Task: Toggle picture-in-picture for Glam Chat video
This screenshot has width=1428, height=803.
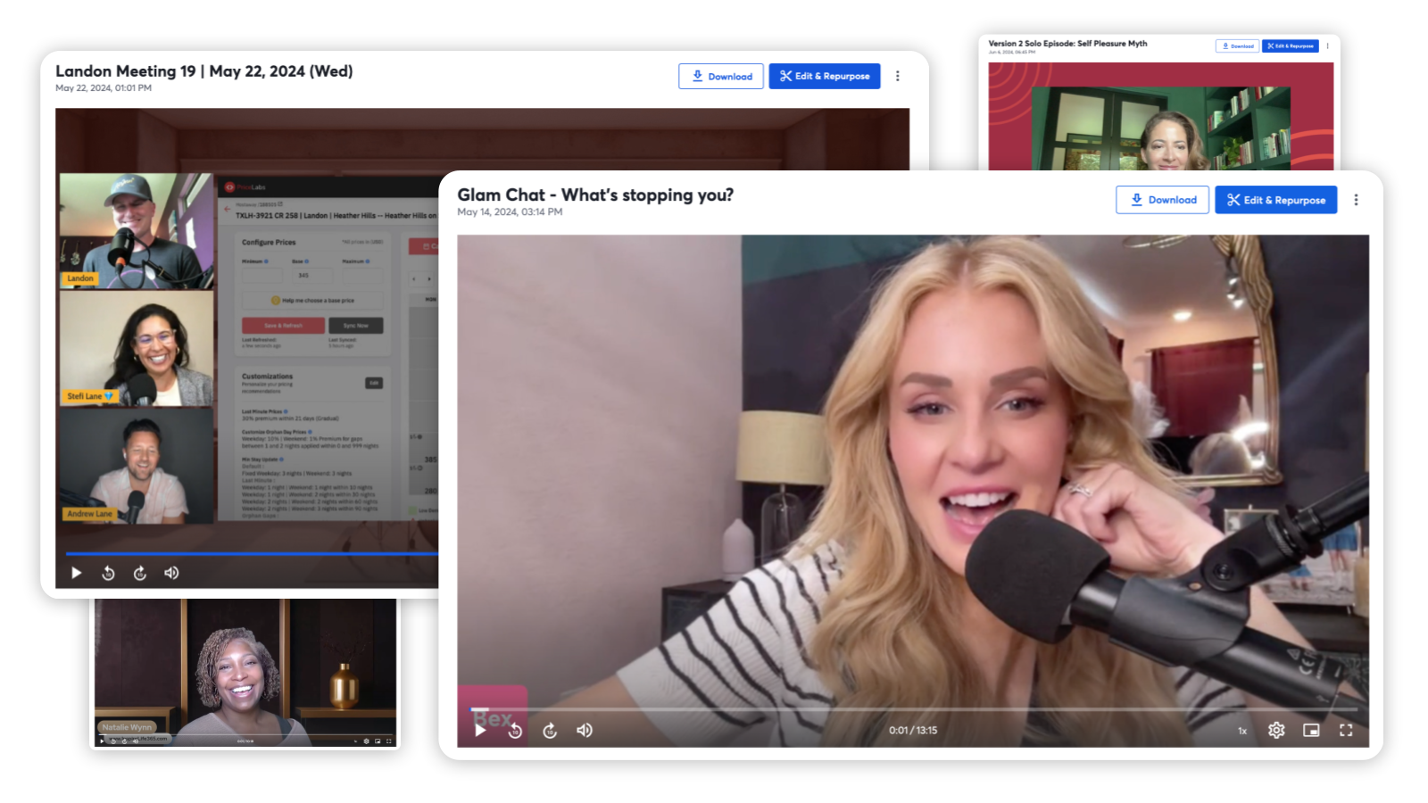Action: tap(1311, 730)
